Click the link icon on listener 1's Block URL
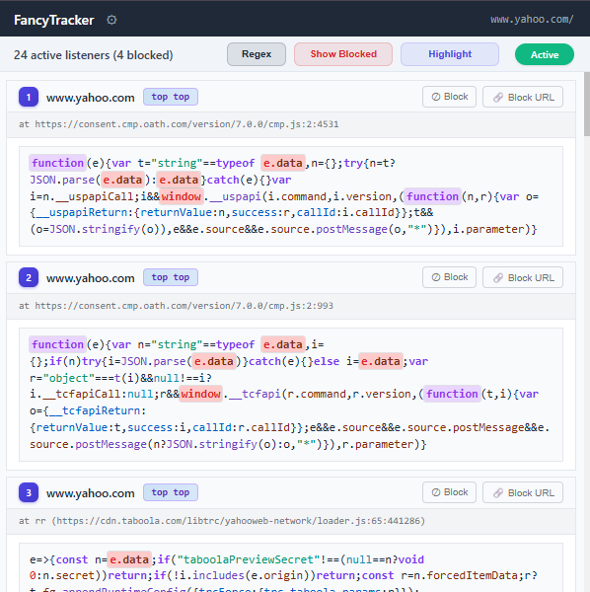 (x=498, y=98)
